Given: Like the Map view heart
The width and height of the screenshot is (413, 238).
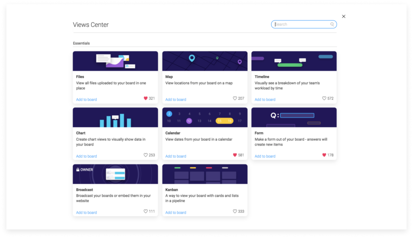Looking at the screenshot, I should pos(235,98).
